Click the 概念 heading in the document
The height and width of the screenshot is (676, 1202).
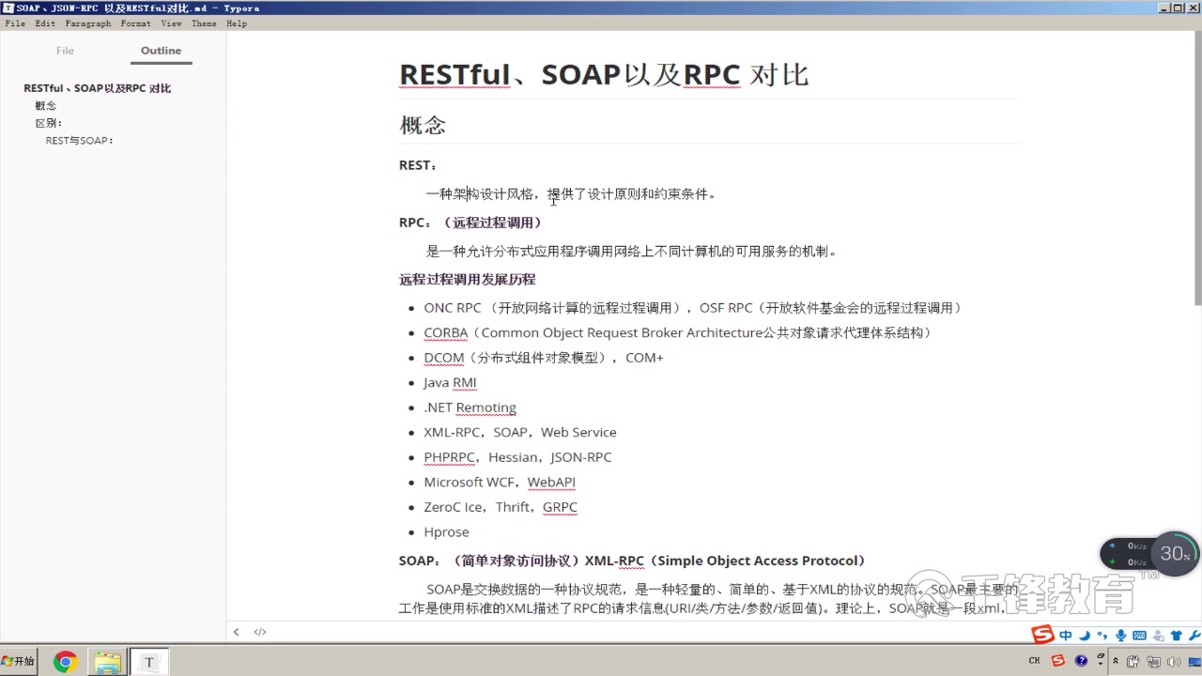click(x=423, y=125)
